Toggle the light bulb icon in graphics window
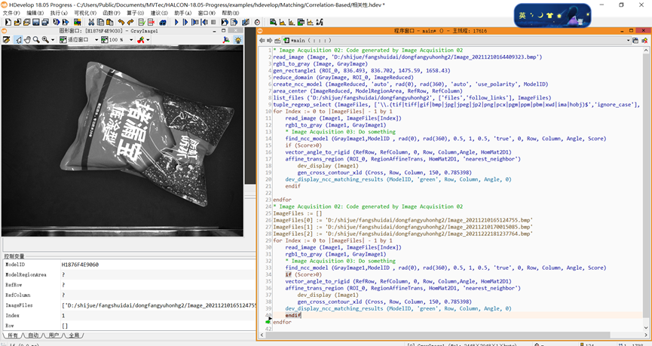The height and width of the screenshot is (346, 652). click(238, 39)
